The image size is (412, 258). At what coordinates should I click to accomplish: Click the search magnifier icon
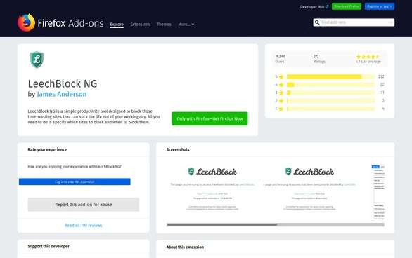(x=317, y=22)
